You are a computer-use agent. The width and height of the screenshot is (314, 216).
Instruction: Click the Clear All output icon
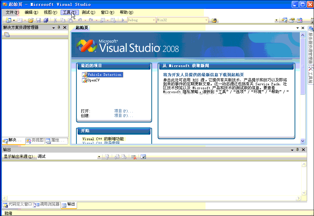134,157
